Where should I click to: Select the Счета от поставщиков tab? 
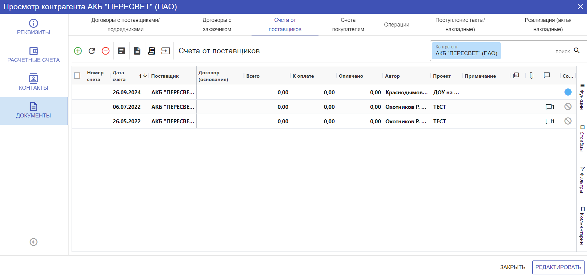click(x=285, y=25)
